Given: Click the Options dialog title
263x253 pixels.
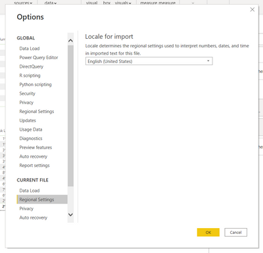Looking at the screenshot, I should (30, 17).
